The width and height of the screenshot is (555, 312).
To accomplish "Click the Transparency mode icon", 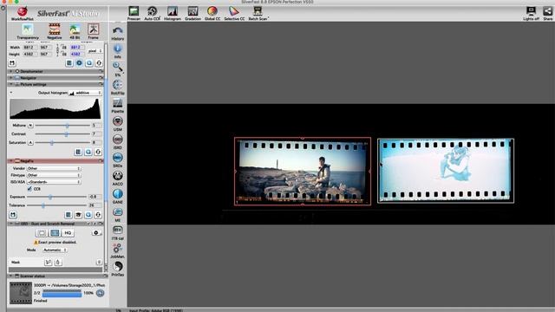I will tap(28, 31).
